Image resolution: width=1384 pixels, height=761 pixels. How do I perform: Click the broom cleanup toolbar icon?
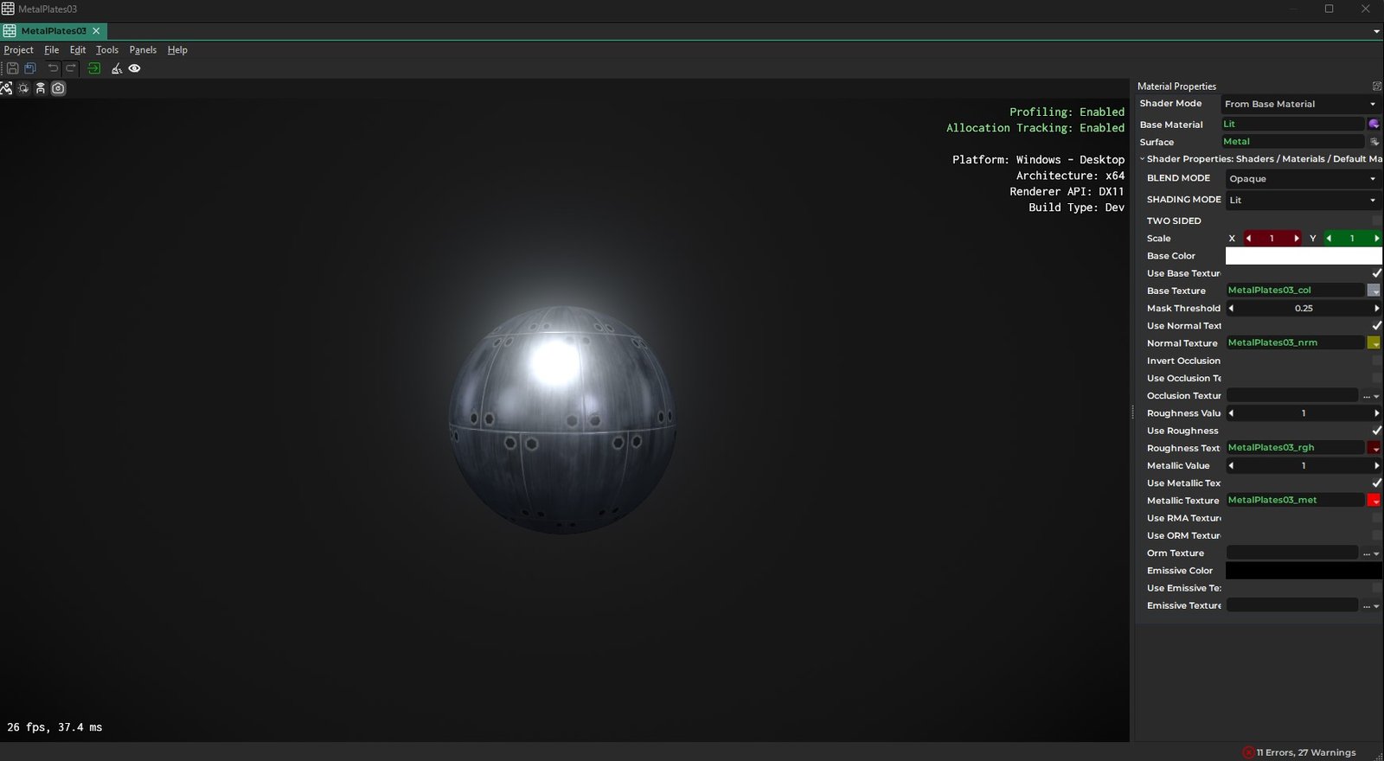tap(117, 68)
